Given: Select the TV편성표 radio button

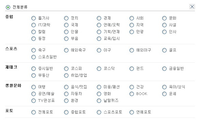Looking at the screenshot, I should click(33, 101).
